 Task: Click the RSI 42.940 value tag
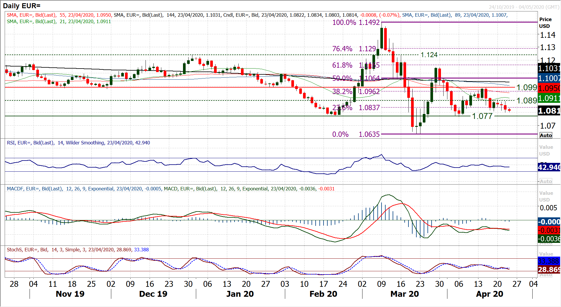(x=549, y=167)
